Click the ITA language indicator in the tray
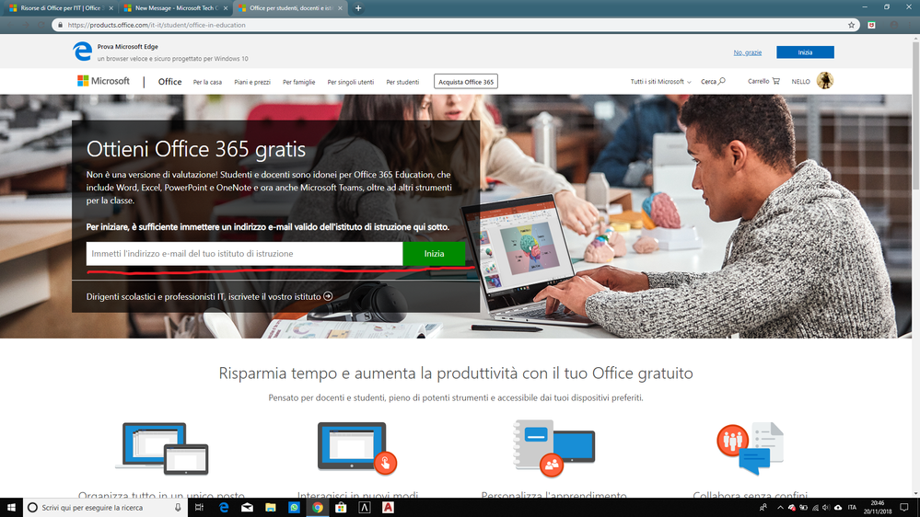Viewport: 920px width, 517px height. (852, 508)
